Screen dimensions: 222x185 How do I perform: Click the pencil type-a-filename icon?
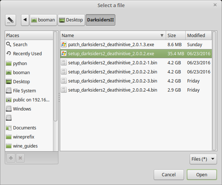(11, 20)
